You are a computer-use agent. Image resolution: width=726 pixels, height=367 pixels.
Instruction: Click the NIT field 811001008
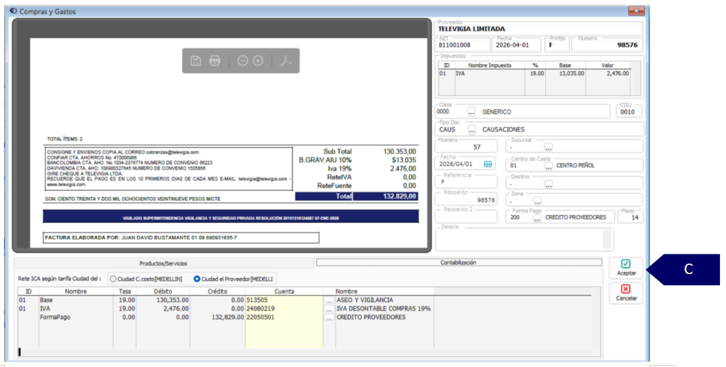(x=463, y=45)
